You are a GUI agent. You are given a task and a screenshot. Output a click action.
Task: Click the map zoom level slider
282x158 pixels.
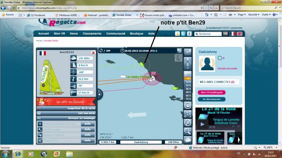(188, 64)
